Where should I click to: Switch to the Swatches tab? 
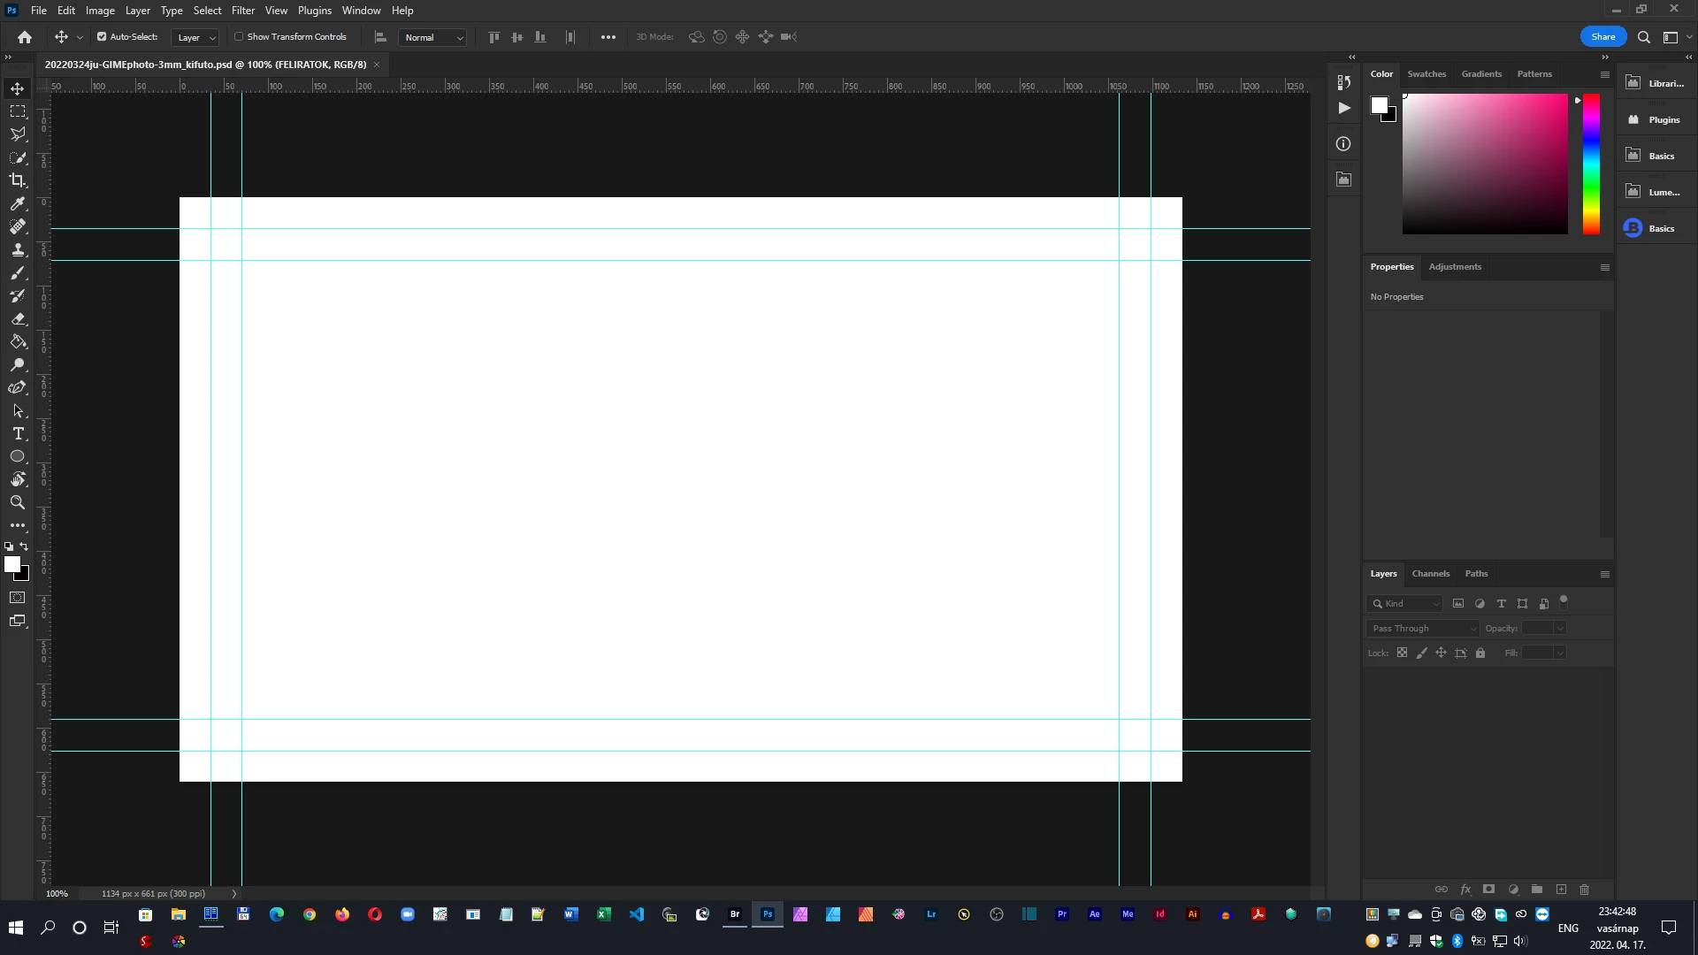[x=1426, y=74]
